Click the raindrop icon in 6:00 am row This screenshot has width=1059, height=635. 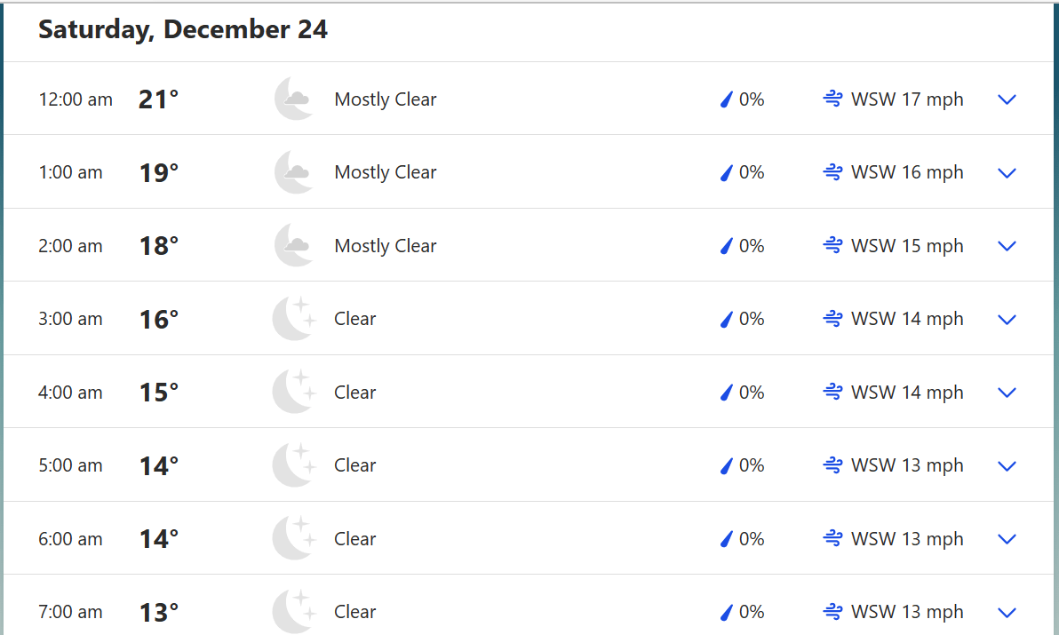click(726, 539)
